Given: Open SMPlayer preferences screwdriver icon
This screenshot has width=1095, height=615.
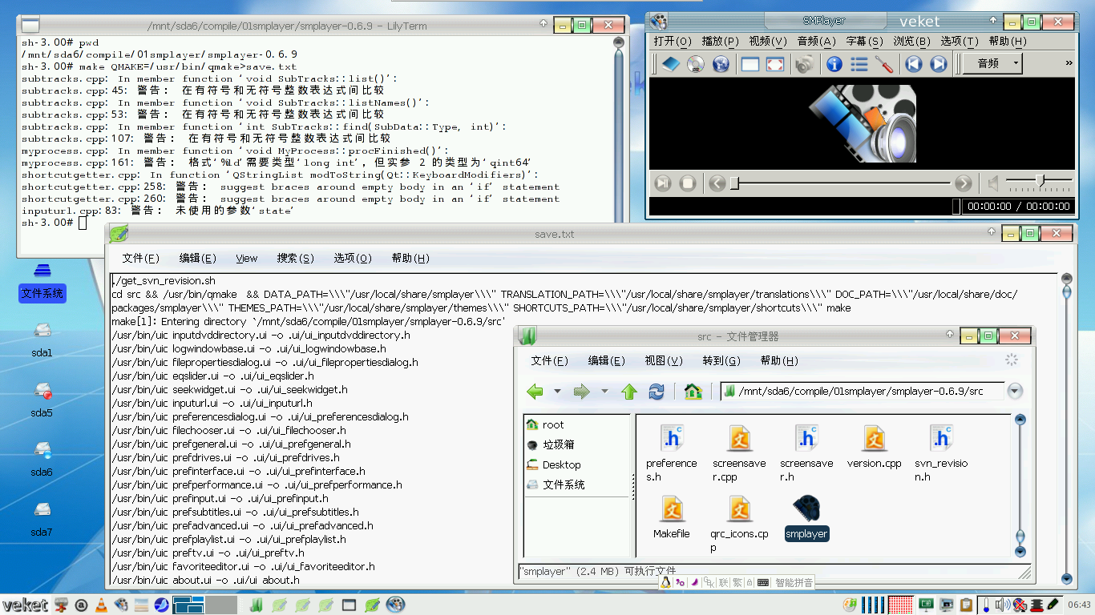Looking at the screenshot, I should (x=884, y=64).
